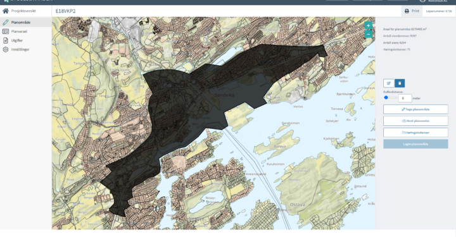Click the home icon beside Prosjektoversikt
The width and height of the screenshot is (456, 237).
pos(6,11)
